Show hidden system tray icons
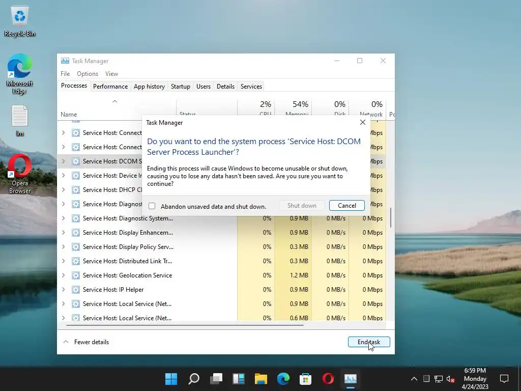521x391 pixels. [x=414, y=379]
